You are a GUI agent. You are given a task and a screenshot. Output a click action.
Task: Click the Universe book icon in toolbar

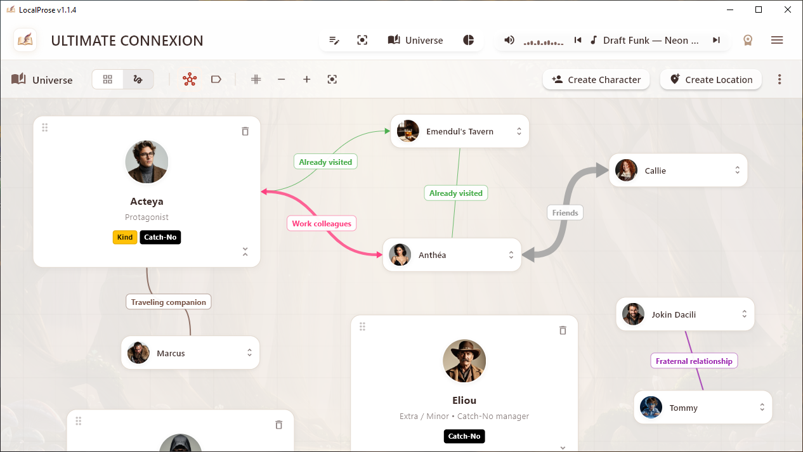tap(19, 79)
